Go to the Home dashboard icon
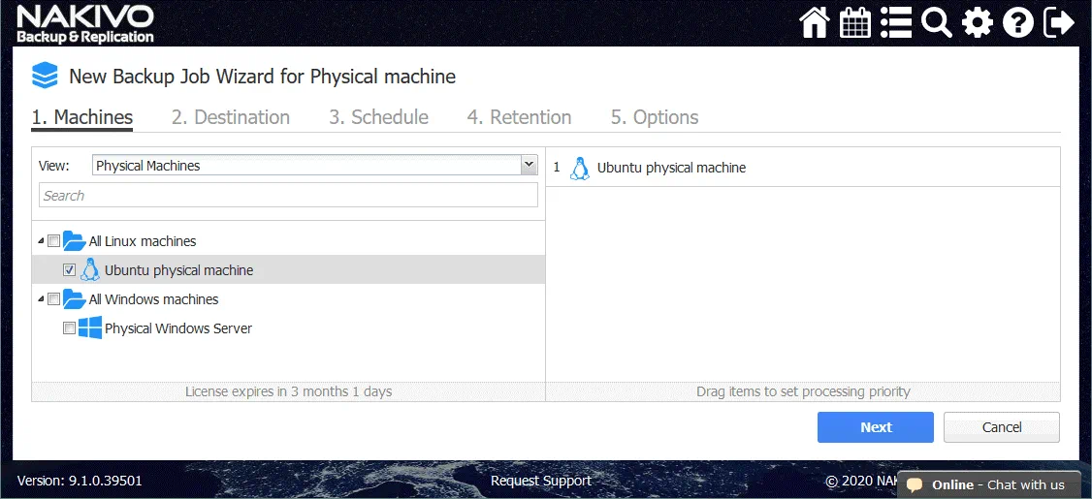Image resolution: width=1092 pixels, height=499 pixels. 815,22
